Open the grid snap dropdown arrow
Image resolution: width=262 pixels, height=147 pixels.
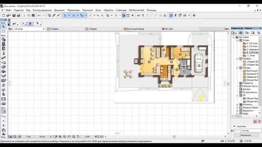94,16
